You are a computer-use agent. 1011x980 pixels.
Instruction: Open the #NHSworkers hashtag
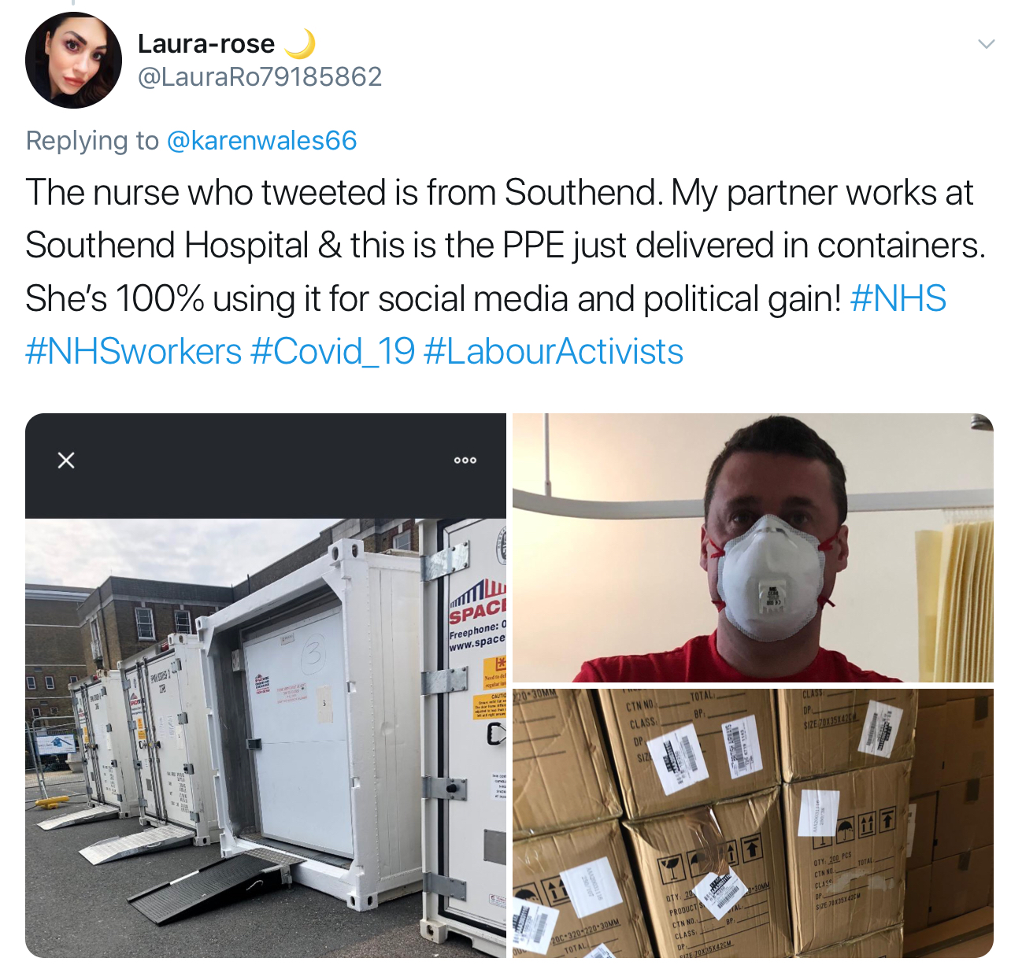[134, 351]
